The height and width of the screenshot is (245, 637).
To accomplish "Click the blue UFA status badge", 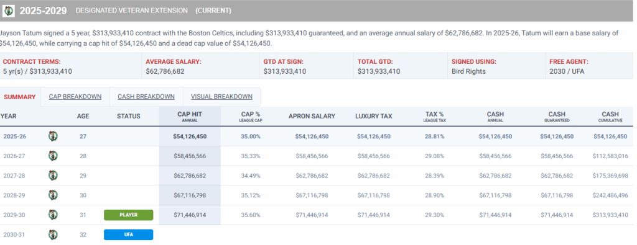I will coord(128,235).
